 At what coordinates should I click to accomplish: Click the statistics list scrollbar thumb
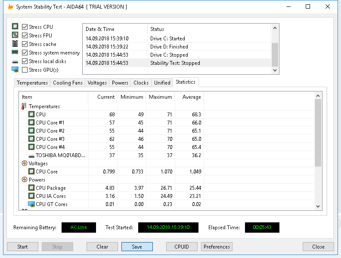(x=318, y=133)
